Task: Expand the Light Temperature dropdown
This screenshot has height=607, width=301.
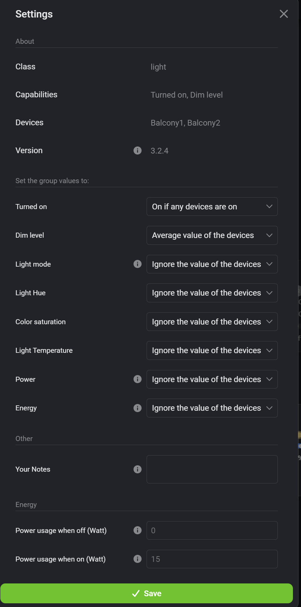Action: pos(212,350)
